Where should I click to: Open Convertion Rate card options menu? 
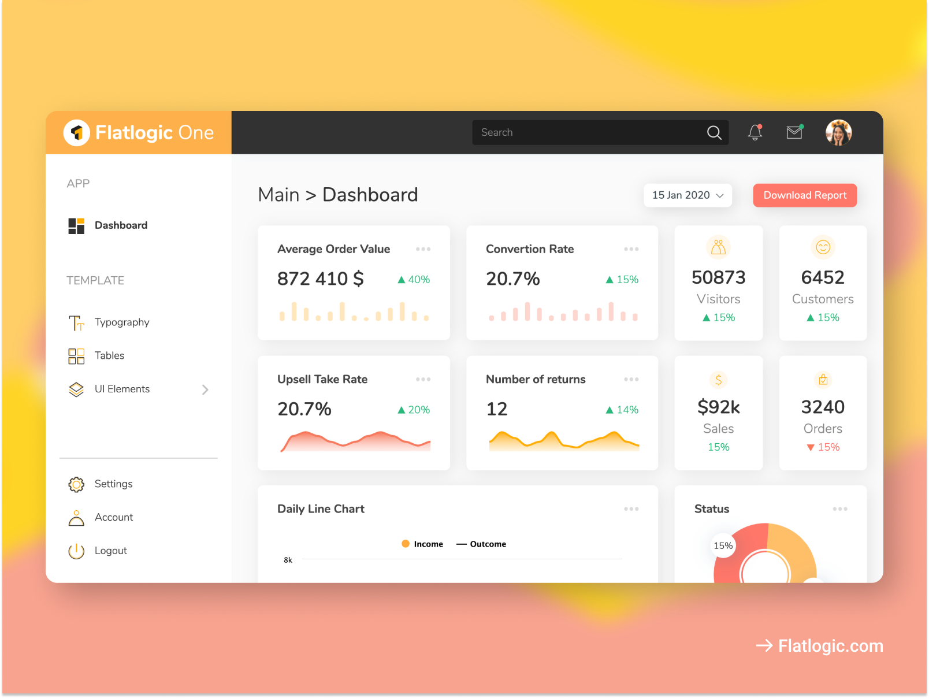point(631,249)
